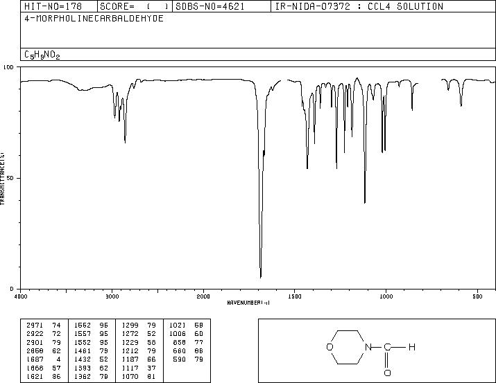The width and height of the screenshot is (496, 383).
Task: Click the 1500 wavenumber axis label
Action: [295, 296]
